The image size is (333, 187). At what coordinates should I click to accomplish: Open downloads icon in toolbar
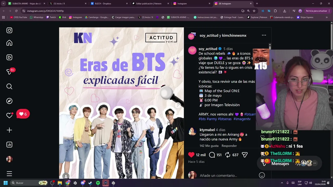coord(285,11)
